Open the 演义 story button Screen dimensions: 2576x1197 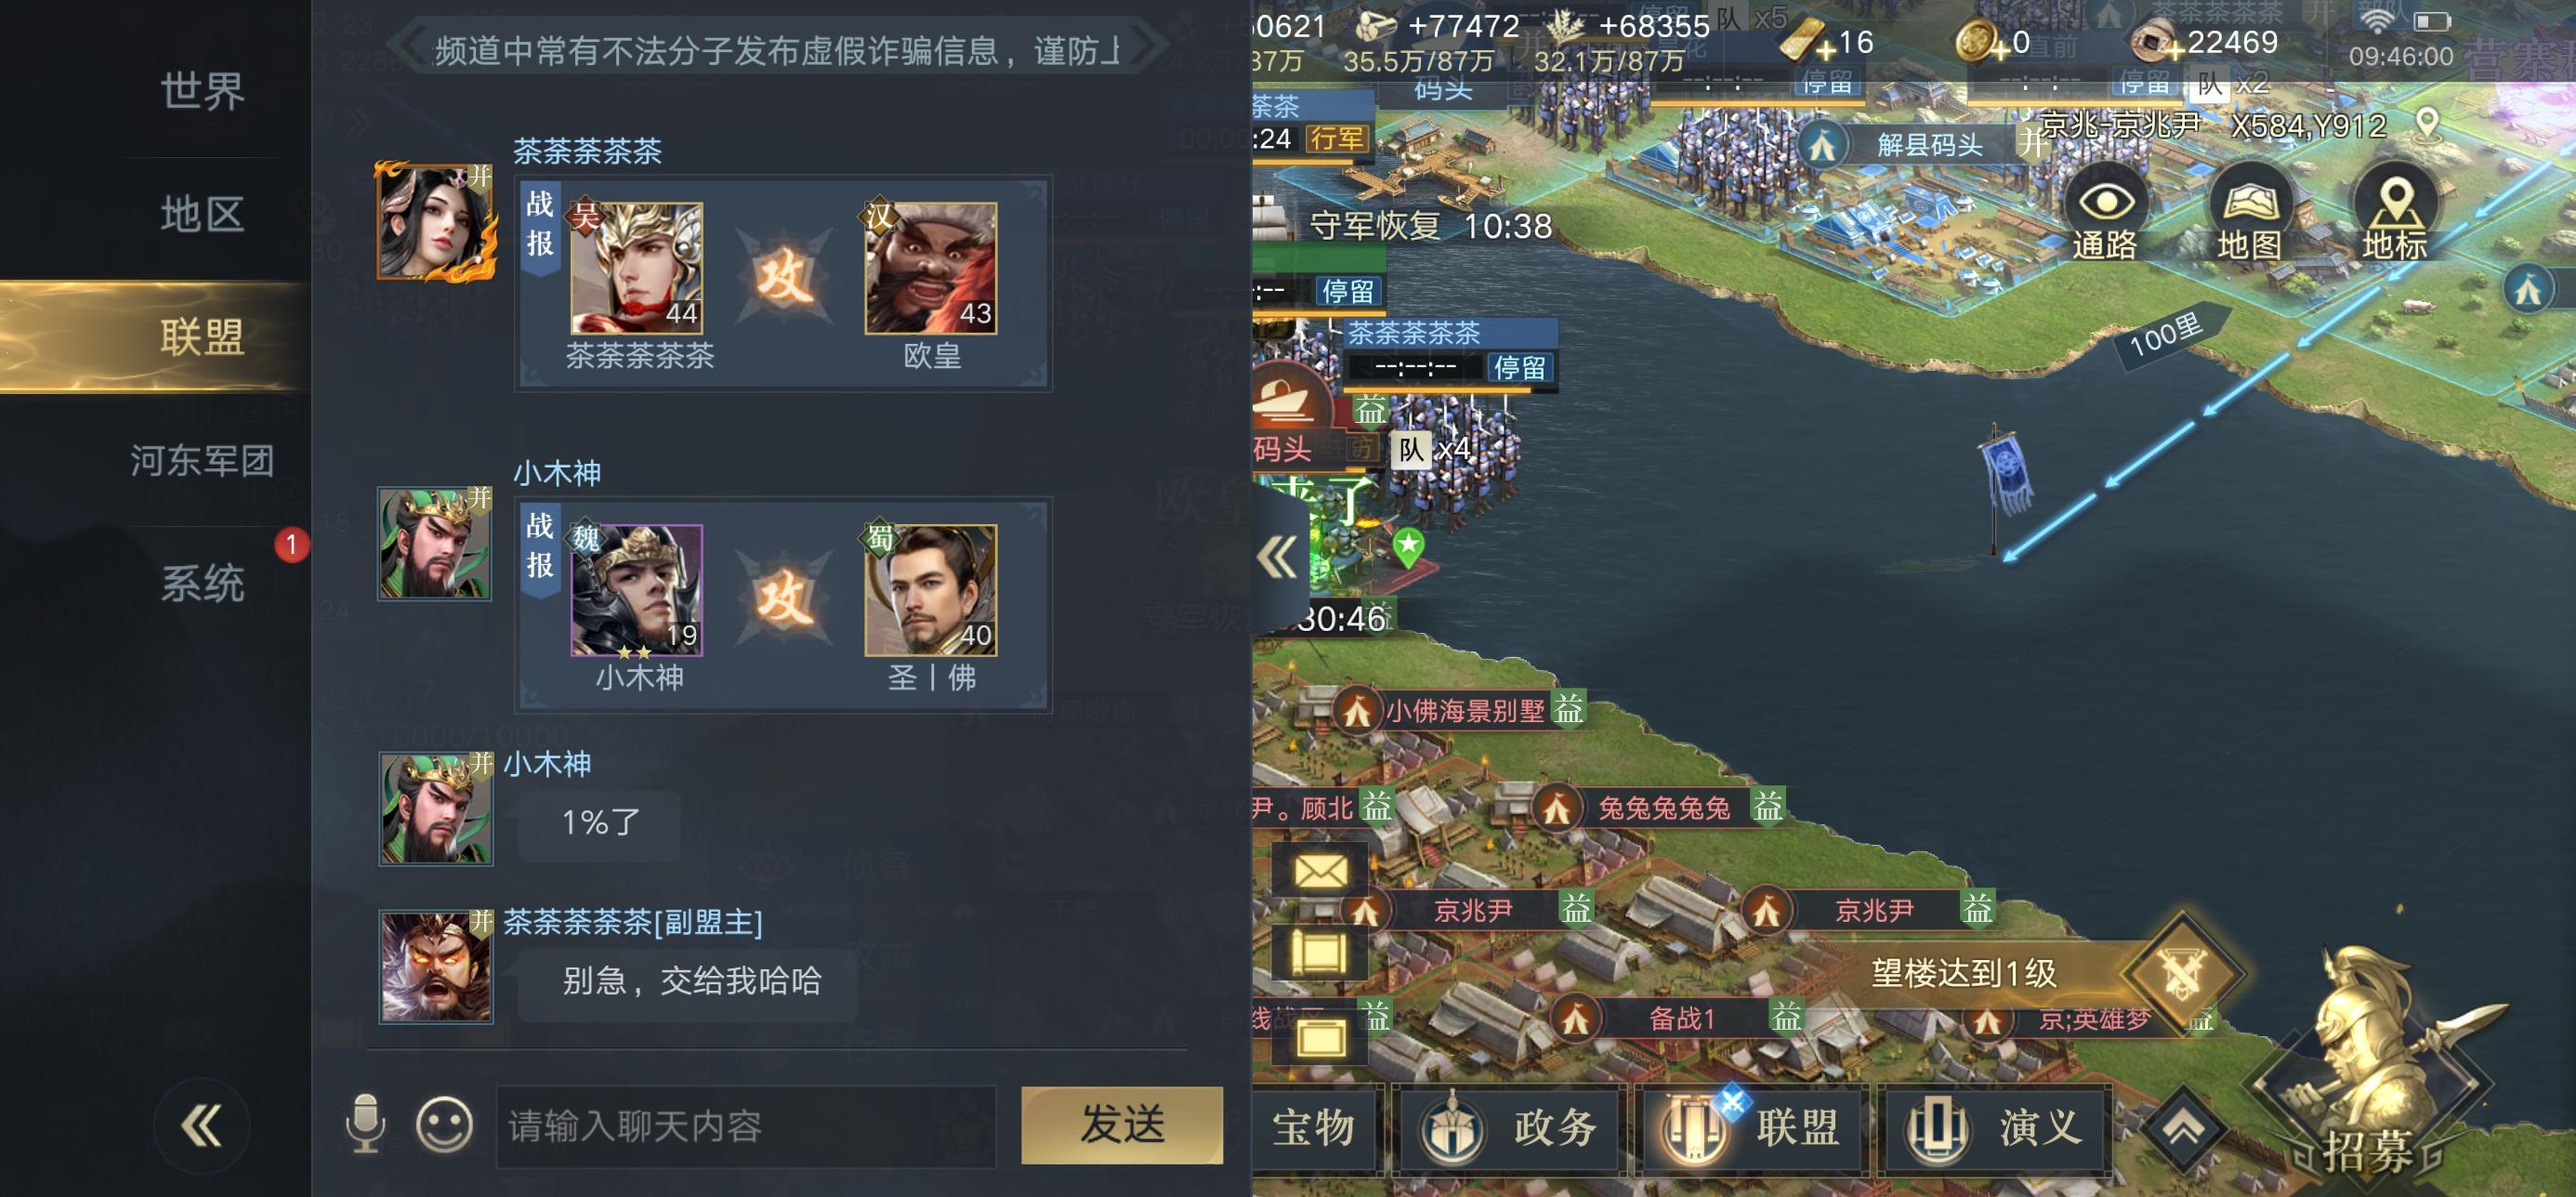[x=1996, y=1127]
